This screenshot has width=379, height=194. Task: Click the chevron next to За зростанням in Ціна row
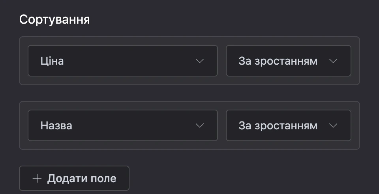coord(333,61)
